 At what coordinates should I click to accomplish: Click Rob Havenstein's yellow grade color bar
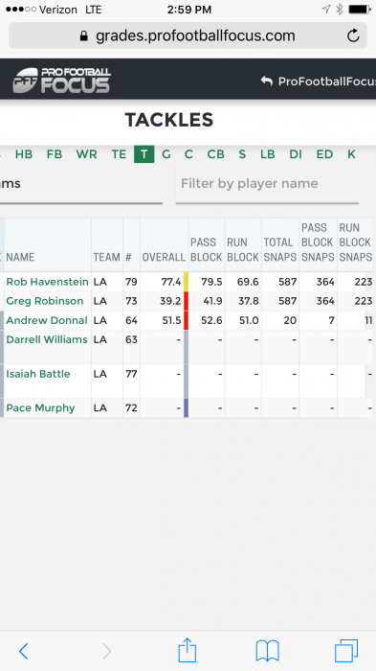pyautogui.click(x=186, y=282)
